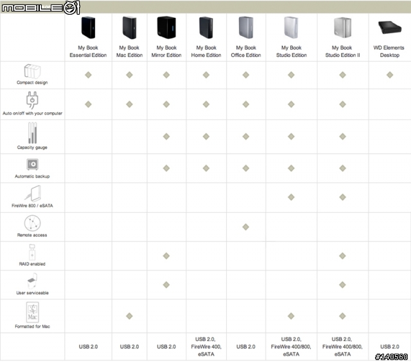
Task: Click interface text under Studio Edition II
Action: coord(342,347)
